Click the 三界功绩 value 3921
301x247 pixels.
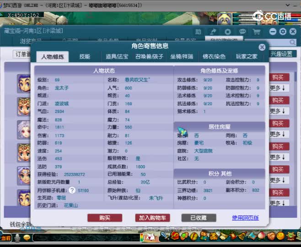tap(208, 190)
